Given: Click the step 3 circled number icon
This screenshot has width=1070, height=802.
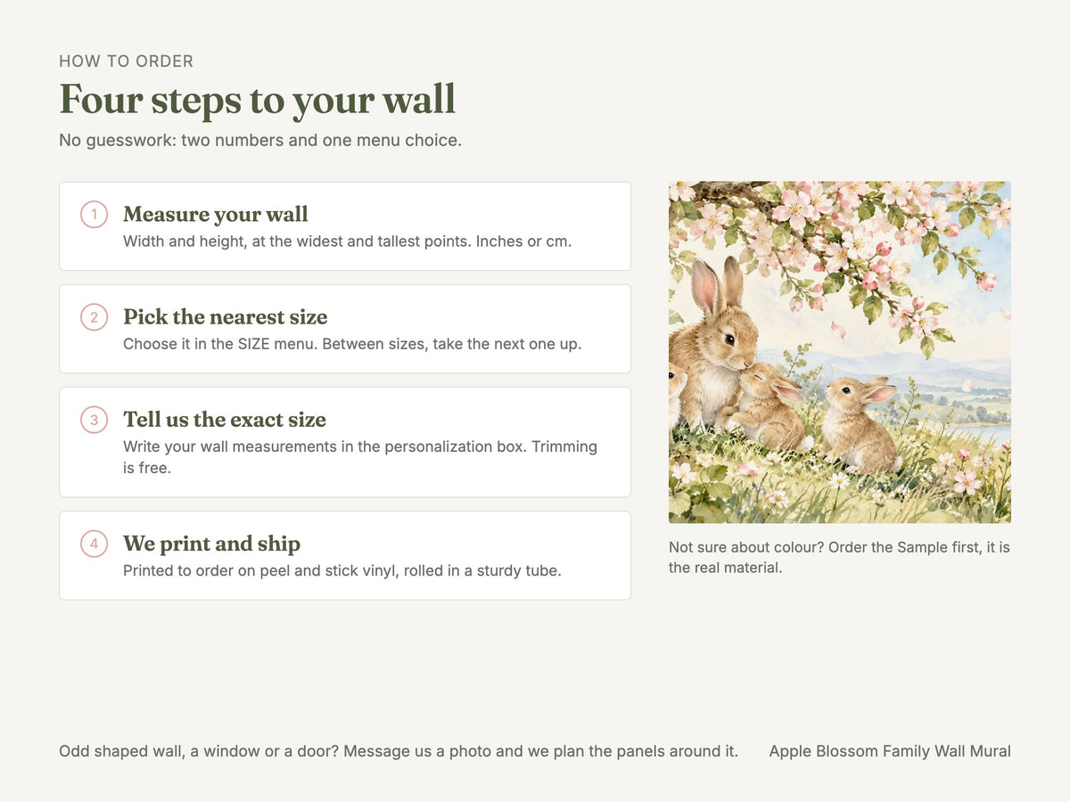Looking at the screenshot, I should pos(94,420).
